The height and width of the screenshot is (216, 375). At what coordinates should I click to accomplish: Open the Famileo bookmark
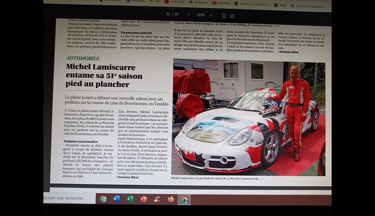click(x=255, y=4)
